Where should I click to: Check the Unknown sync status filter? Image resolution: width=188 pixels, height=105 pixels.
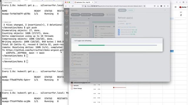pyautogui.click(x=73, y=32)
